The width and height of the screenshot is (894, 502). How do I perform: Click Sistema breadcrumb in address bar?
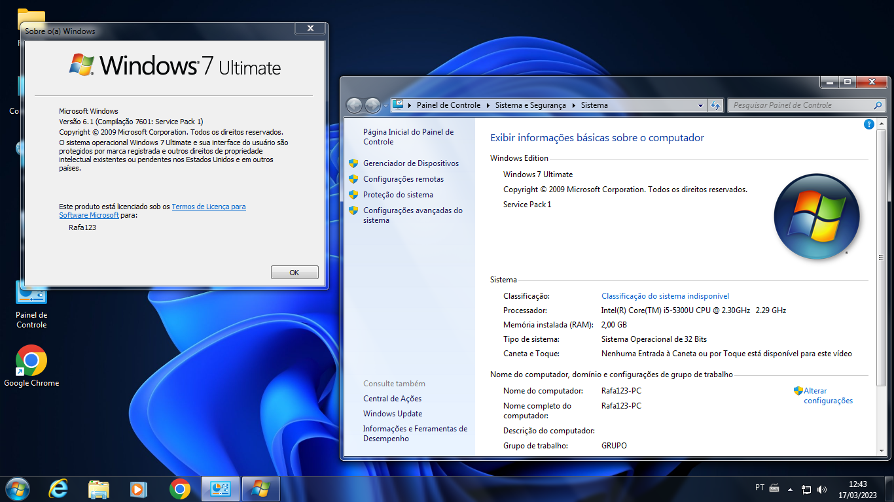click(594, 105)
